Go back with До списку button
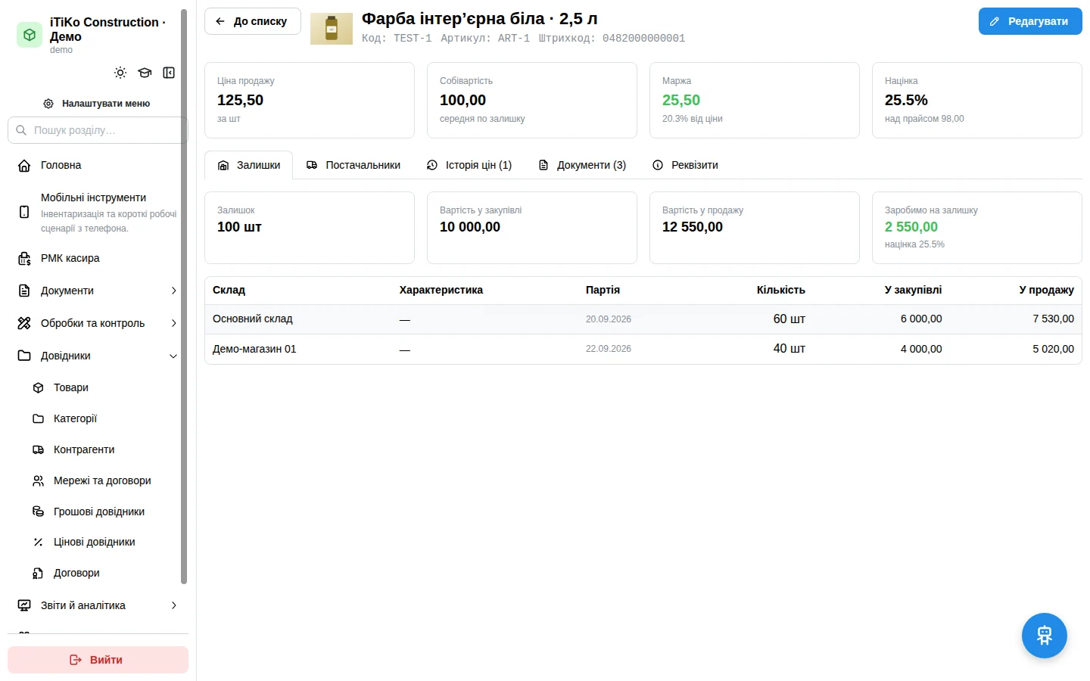Image resolution: width=1090 pixels, height=681 pixels. click(252, 21)
